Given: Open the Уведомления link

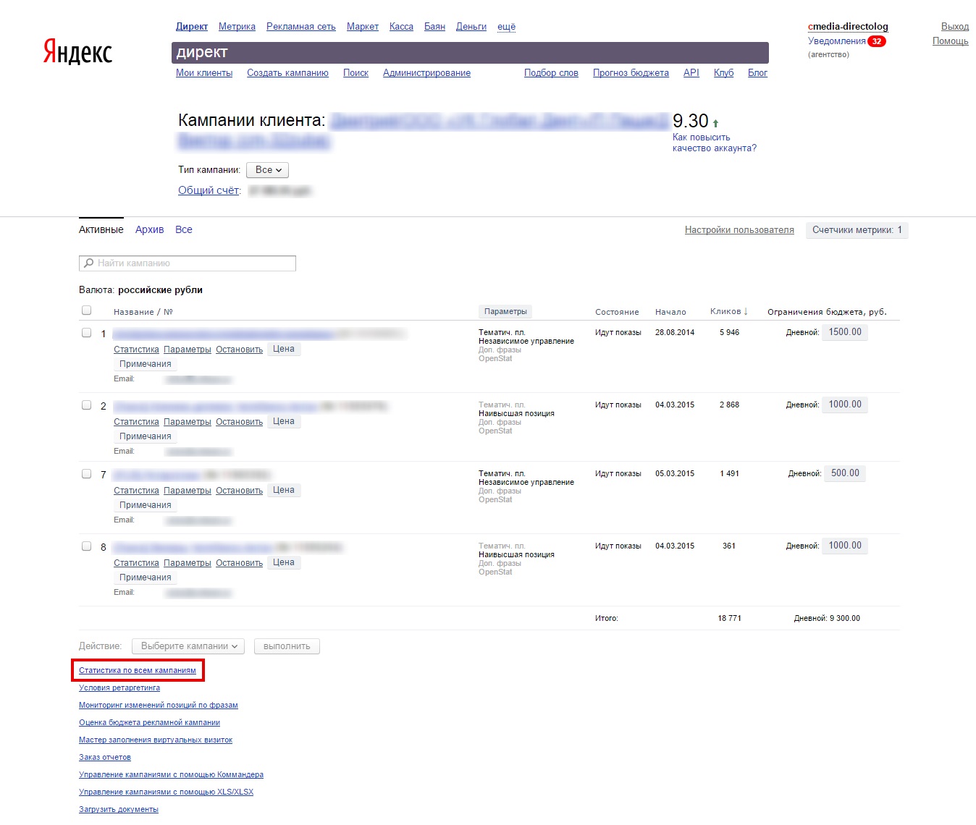Looking at the screenshot, I should pyautogui.click(x=837, y=41).
